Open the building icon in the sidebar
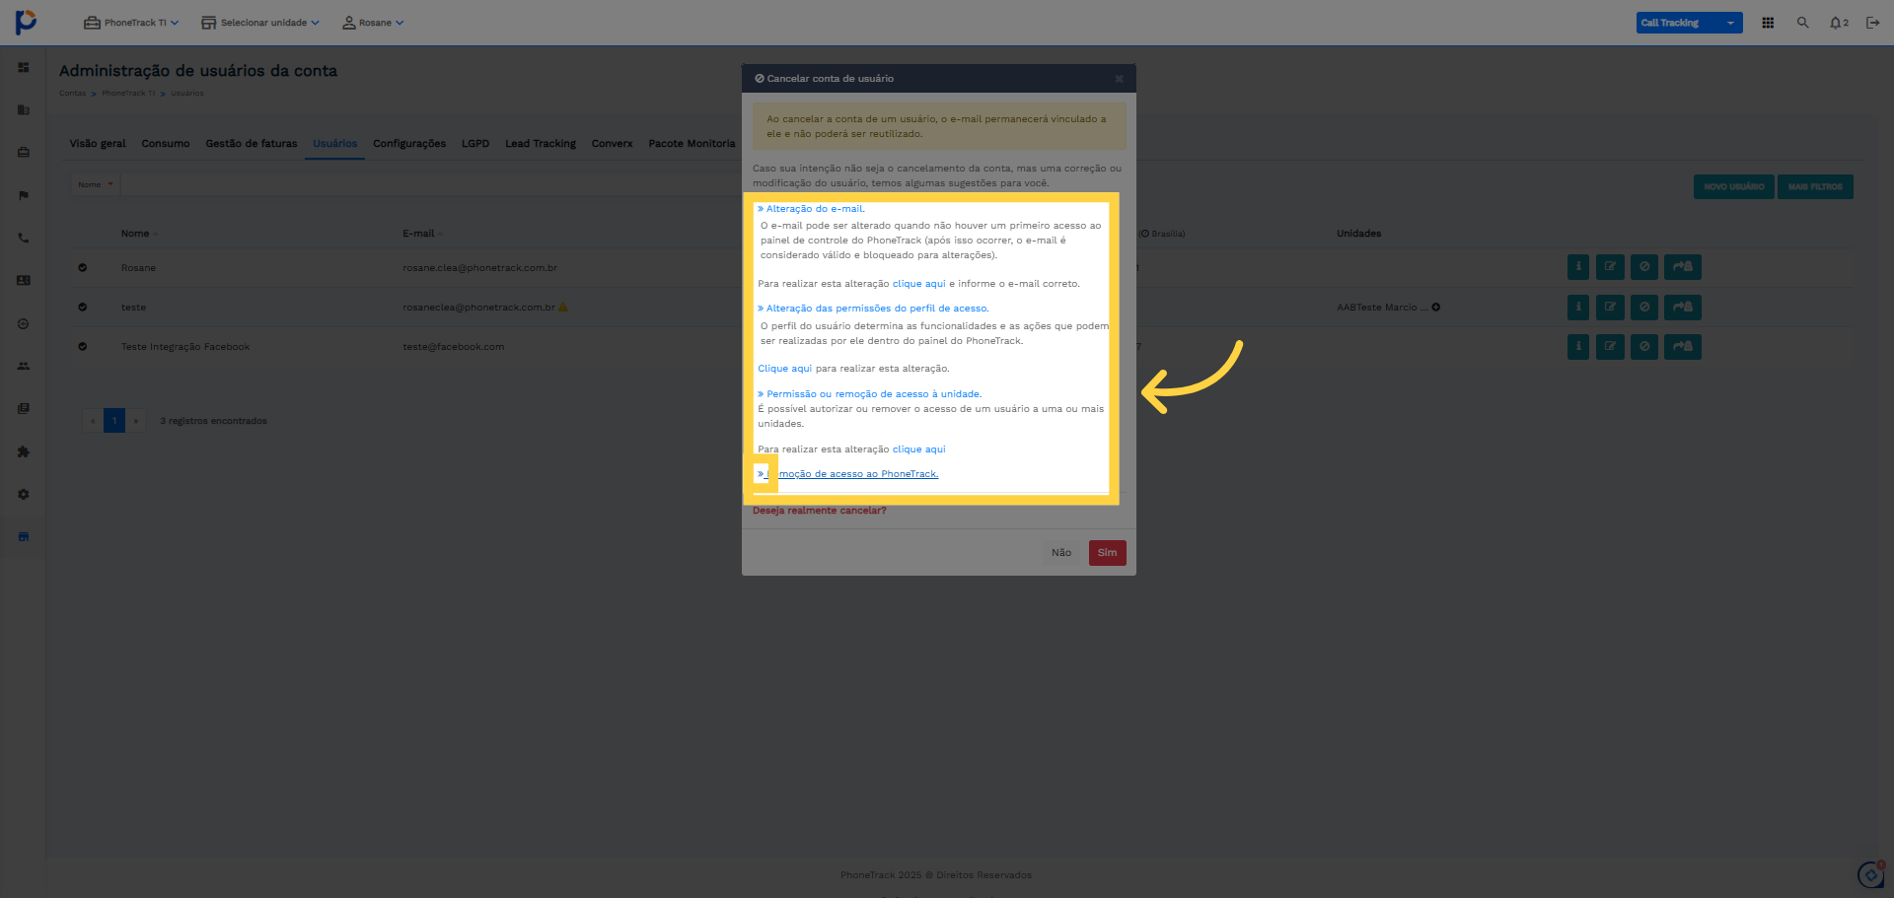 [24, 109]
